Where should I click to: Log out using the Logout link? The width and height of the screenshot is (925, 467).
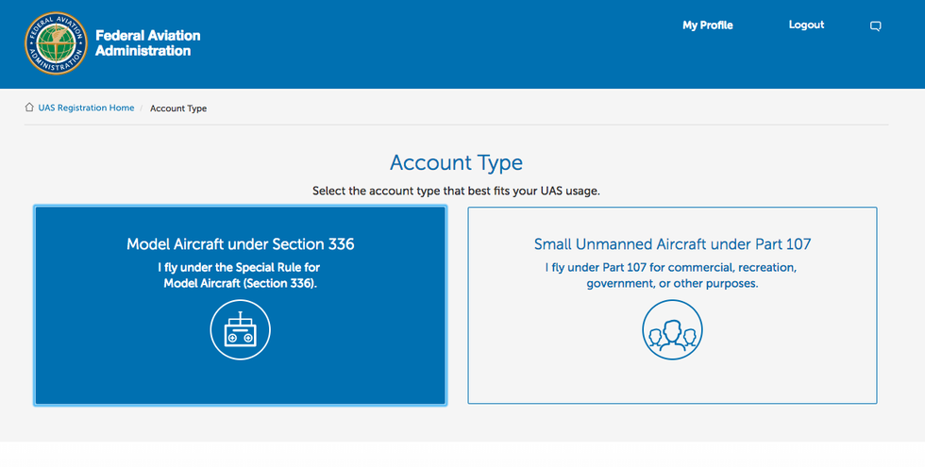pos(806,25)
